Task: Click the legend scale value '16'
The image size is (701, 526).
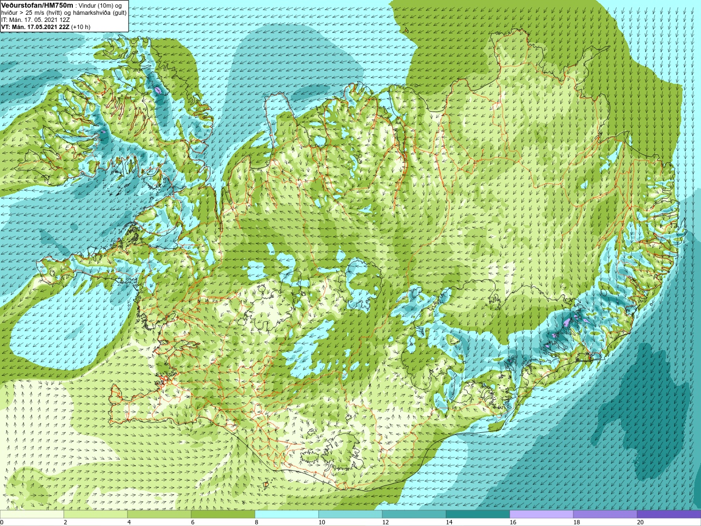Action: (x=513, y=522)
